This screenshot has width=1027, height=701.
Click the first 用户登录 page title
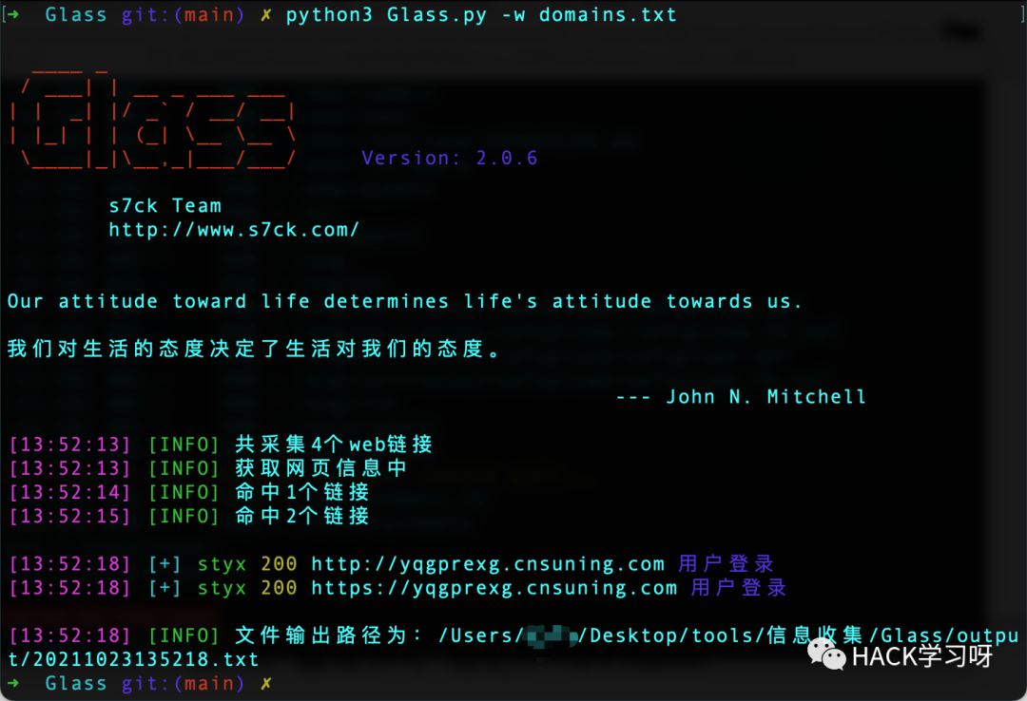pos(726,563)
